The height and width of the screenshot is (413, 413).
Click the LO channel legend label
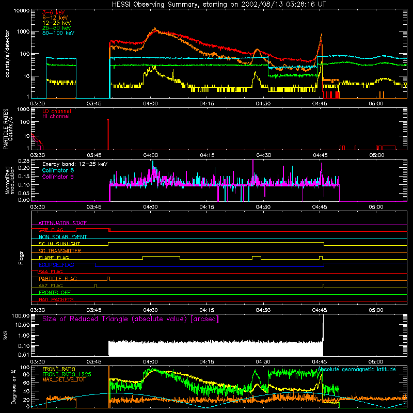click(x=57, y=112)
